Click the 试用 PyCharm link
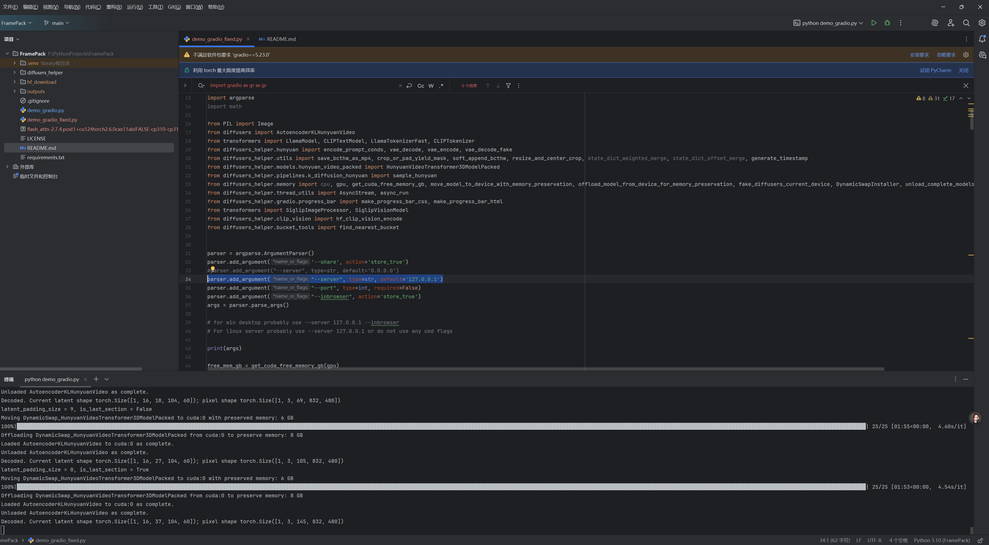This screenshot has width=989, height=545. pyautogui.click(x=935, y=70)
